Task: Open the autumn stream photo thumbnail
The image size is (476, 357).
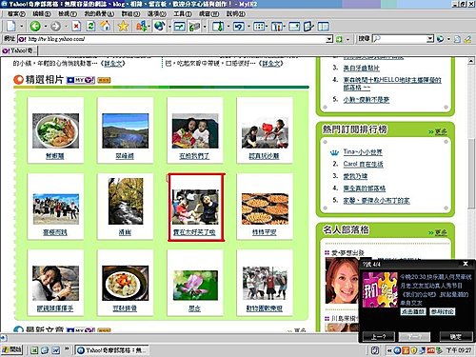Action: (126, 201)
